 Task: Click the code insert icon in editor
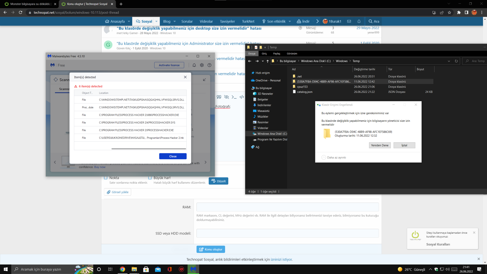(x=242, y=97)
